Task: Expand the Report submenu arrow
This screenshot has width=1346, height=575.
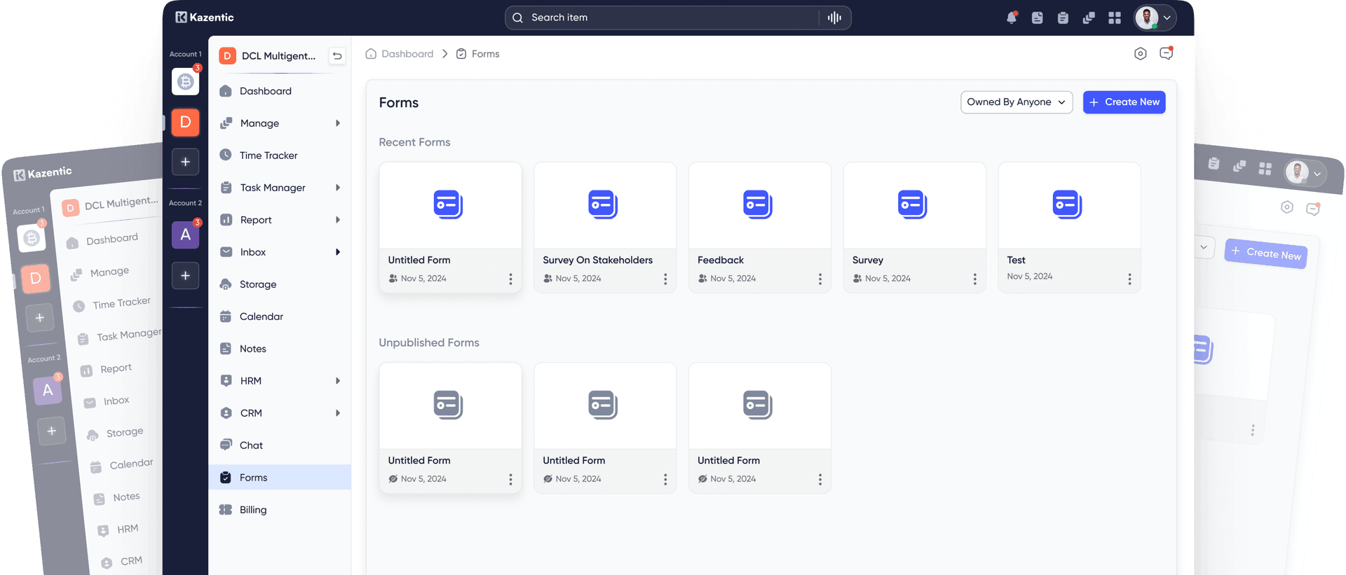Action: [x=338, y=220]
